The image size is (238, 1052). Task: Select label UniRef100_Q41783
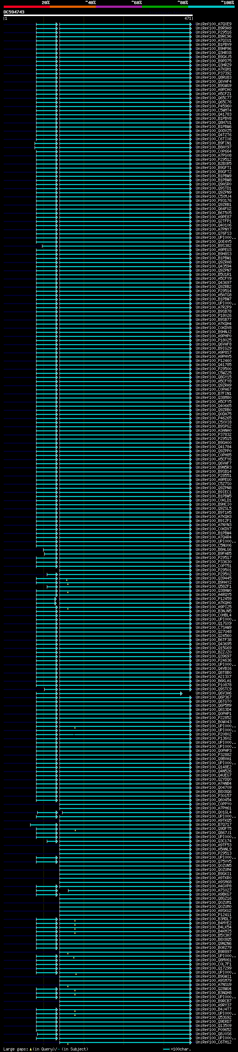coord(213,114)
